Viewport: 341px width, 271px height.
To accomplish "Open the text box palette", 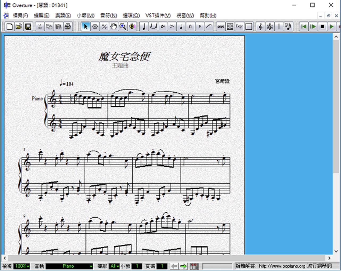I will coord(230,27).
